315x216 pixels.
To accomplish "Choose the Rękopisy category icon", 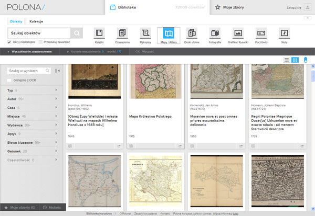I will [x=145, y=33].
